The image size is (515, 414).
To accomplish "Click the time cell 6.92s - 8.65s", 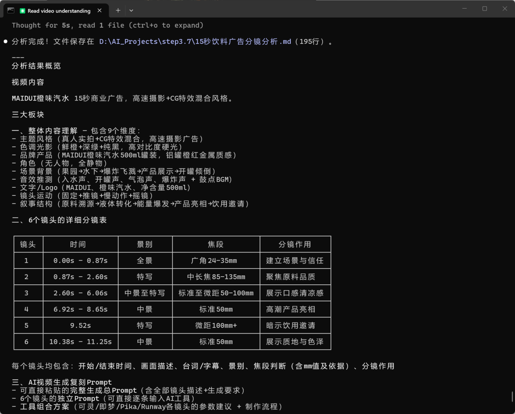I will click(x=81, y=309).
